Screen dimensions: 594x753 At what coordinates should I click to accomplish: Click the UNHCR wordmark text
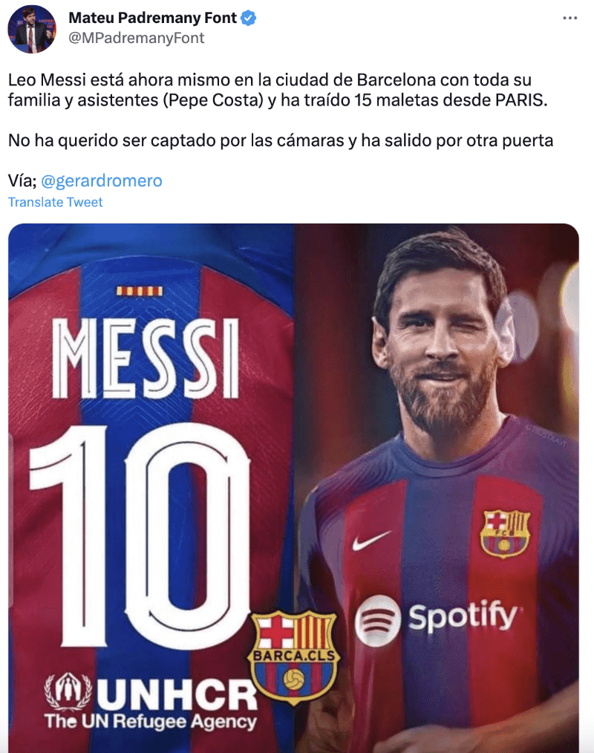click(177, 692)
